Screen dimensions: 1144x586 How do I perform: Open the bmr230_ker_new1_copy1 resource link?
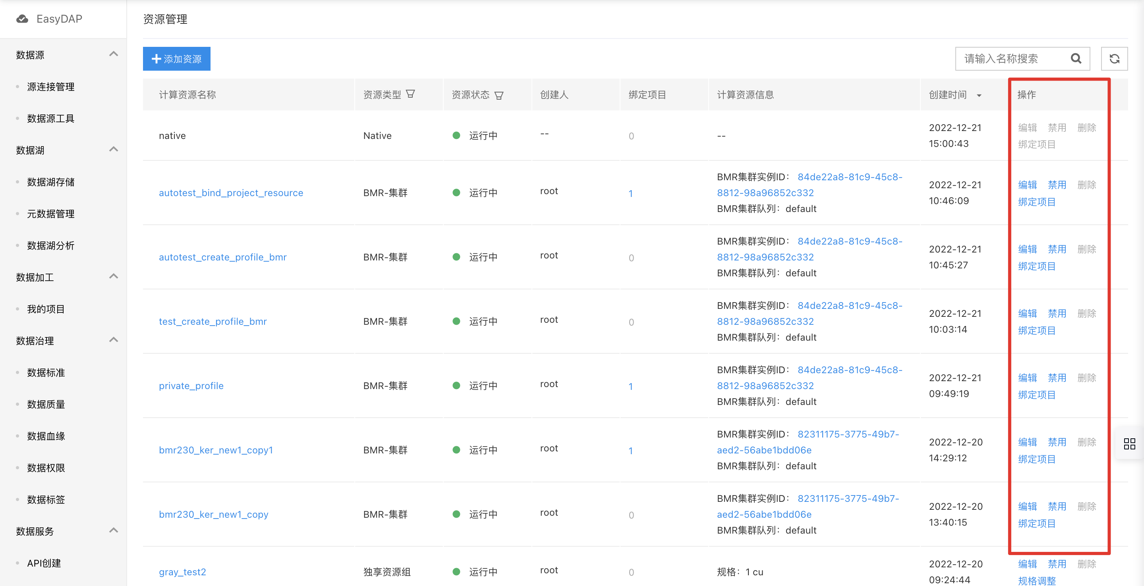tap(216, 450)
